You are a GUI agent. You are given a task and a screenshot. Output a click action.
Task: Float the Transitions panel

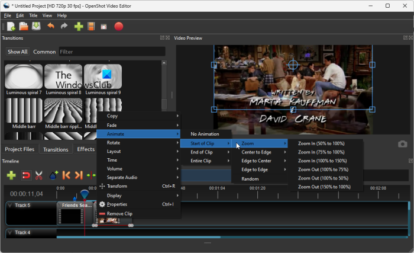click(163, 38)
